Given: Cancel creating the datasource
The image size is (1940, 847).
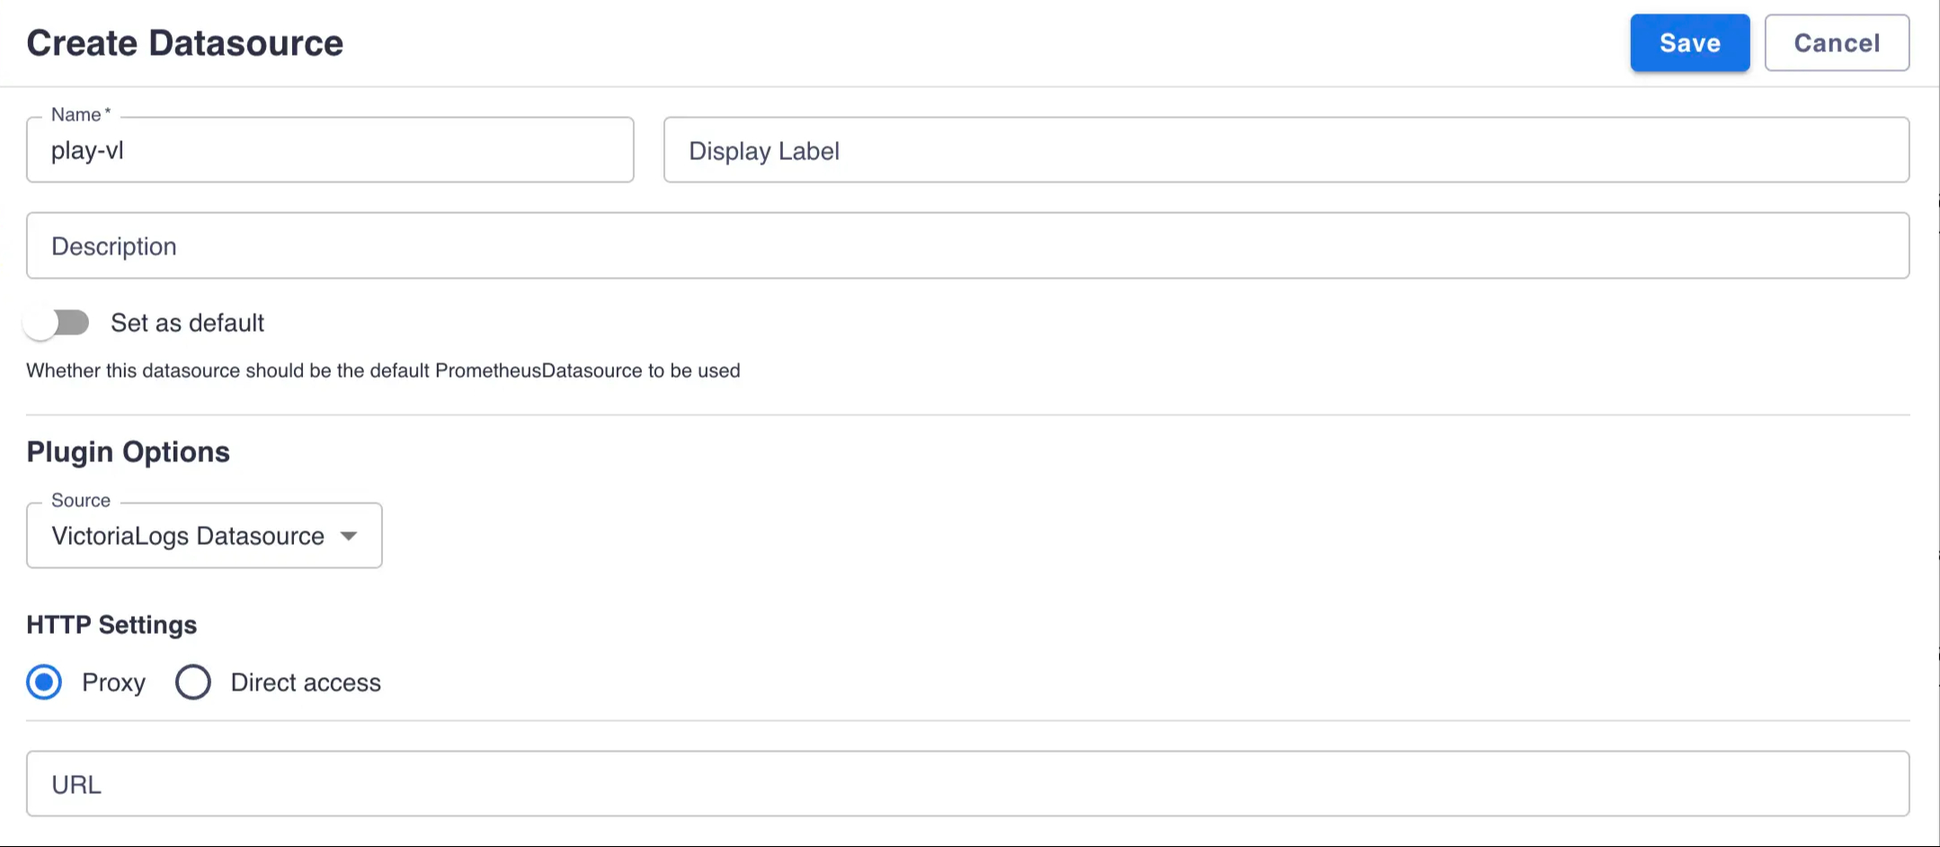Looking at the screenshot, I should [1836, 42].
